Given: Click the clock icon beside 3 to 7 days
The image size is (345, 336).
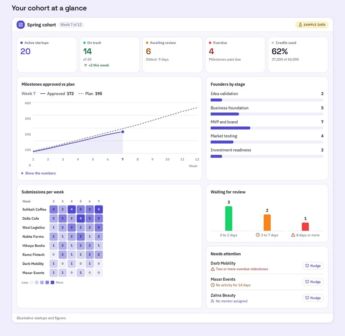Looking at the screenshot, I should tap(258, 235).
